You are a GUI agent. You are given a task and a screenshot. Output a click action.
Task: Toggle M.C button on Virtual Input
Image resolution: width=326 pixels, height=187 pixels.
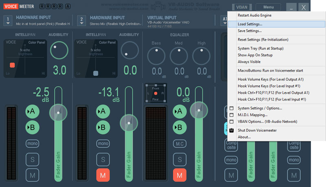(x=180, y=144)
